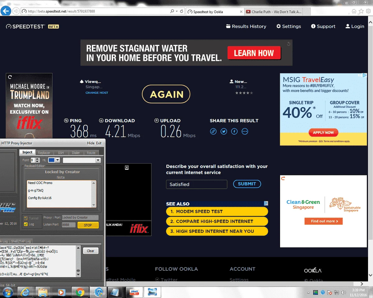Refresh the page with the reload icon
This screenshot has height=298, width=373.
pos(182,11)
